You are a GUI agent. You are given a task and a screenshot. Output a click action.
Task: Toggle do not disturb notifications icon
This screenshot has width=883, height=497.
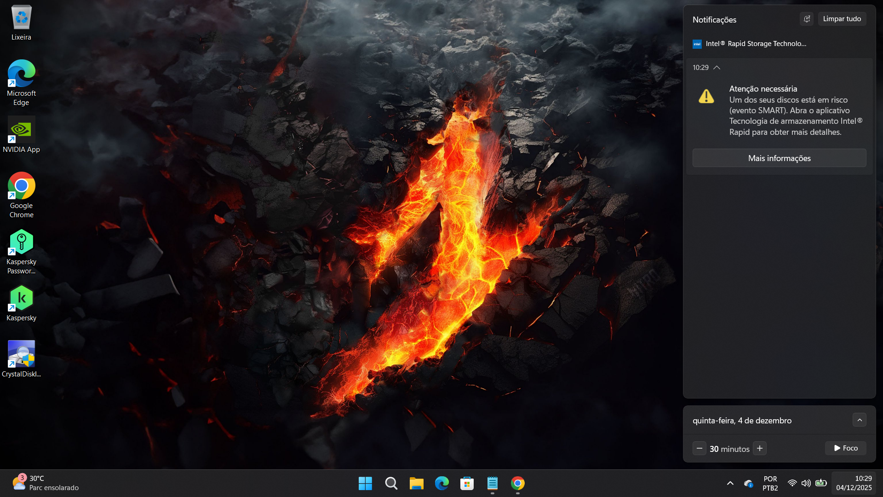pyautogui.click(x=807, y=19)
